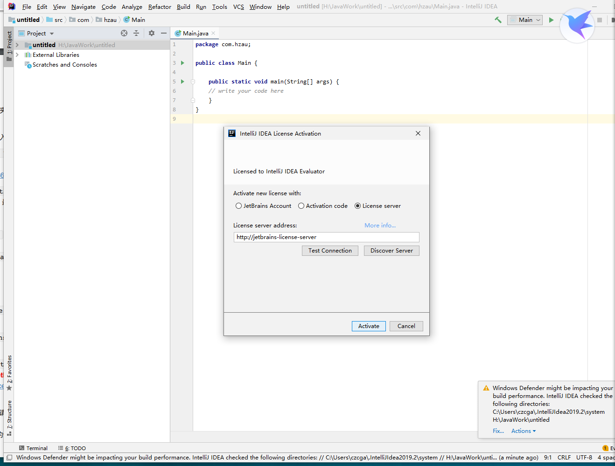Viewport: 615px width, 466px height.
Task: Focus the License server address field
Action: coord(326,237)
